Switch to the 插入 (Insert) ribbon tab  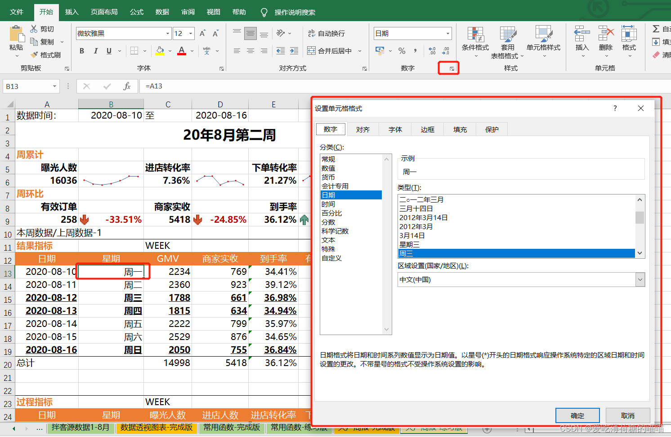72,12
